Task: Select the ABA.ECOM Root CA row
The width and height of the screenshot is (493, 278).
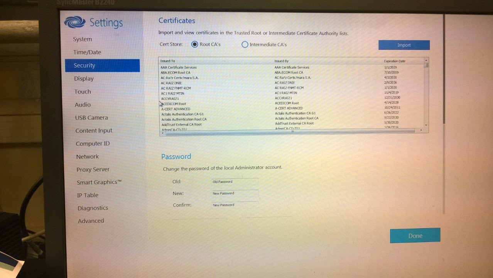Action: pyautogui.click(x=291, y=73)
